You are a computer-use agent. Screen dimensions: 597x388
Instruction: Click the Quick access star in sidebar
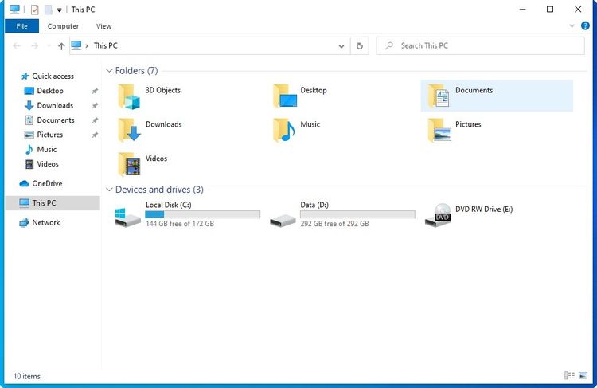click(x=25, y=76)
